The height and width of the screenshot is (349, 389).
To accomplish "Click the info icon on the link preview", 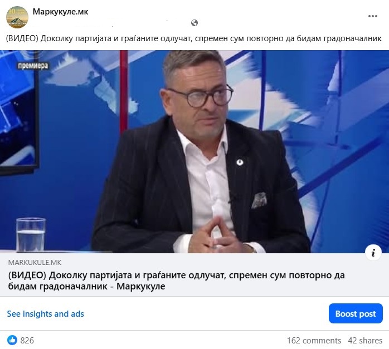I will 373,253.
